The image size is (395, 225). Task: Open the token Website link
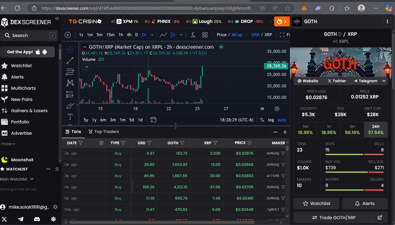308,81
